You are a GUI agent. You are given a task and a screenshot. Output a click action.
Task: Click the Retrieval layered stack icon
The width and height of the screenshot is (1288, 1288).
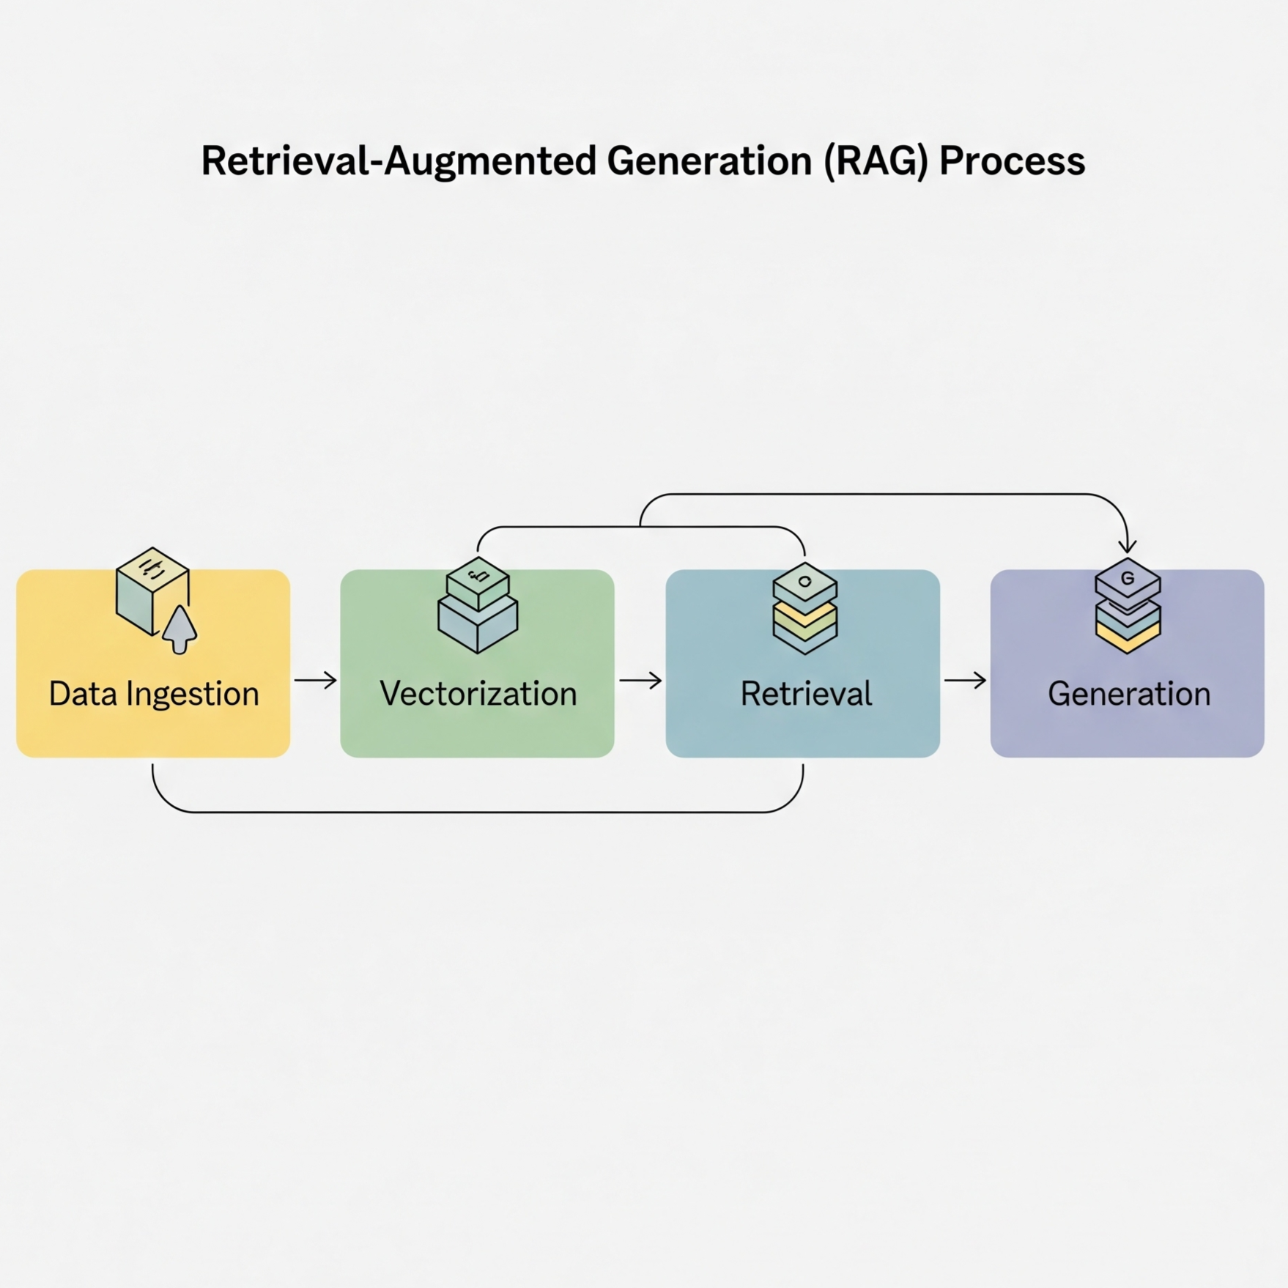[804, 608]
